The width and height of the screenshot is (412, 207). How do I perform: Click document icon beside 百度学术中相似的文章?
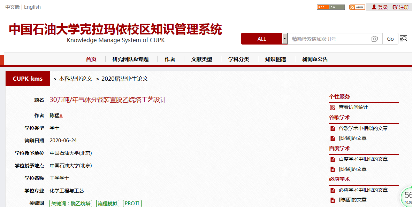click(332, 159)
